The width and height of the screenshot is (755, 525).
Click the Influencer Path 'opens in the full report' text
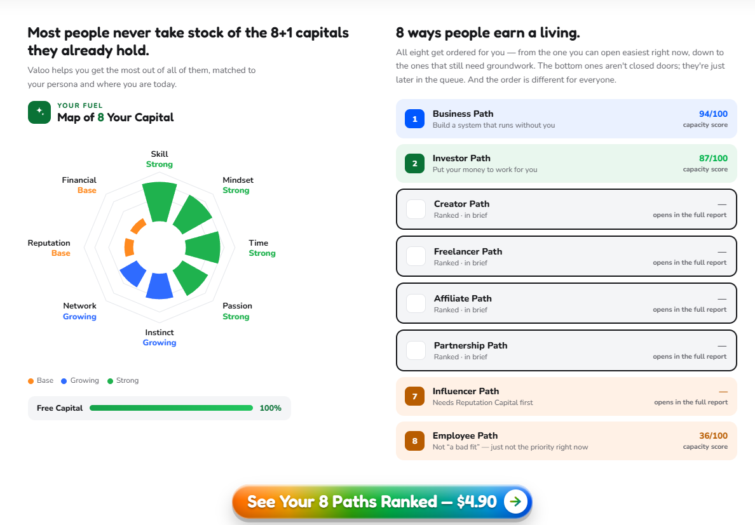pos(691,402)
